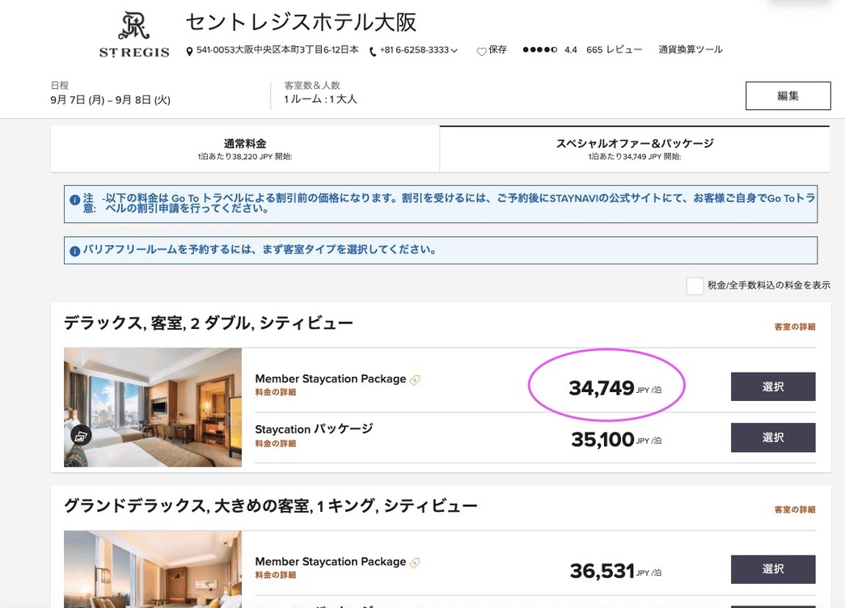Select the 34,749 JPY Member Staycation Package
Viewport: 845px width, 608px height.
(x=772, y=387)
